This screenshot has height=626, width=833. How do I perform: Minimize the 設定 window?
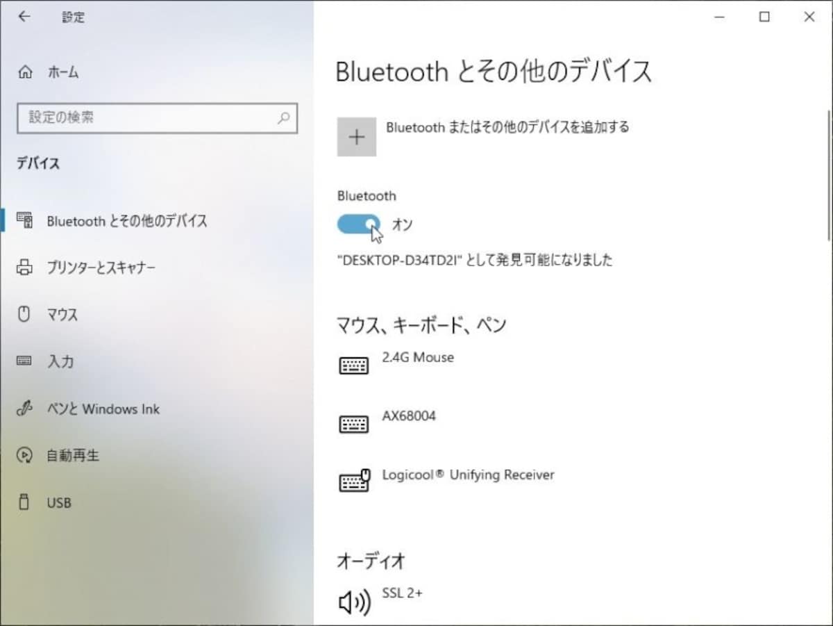719,17
